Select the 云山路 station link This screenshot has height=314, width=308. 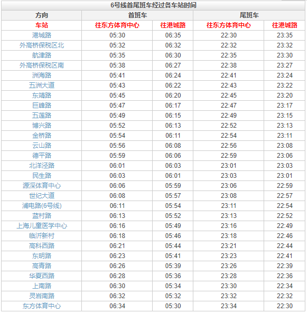[42, 145]
